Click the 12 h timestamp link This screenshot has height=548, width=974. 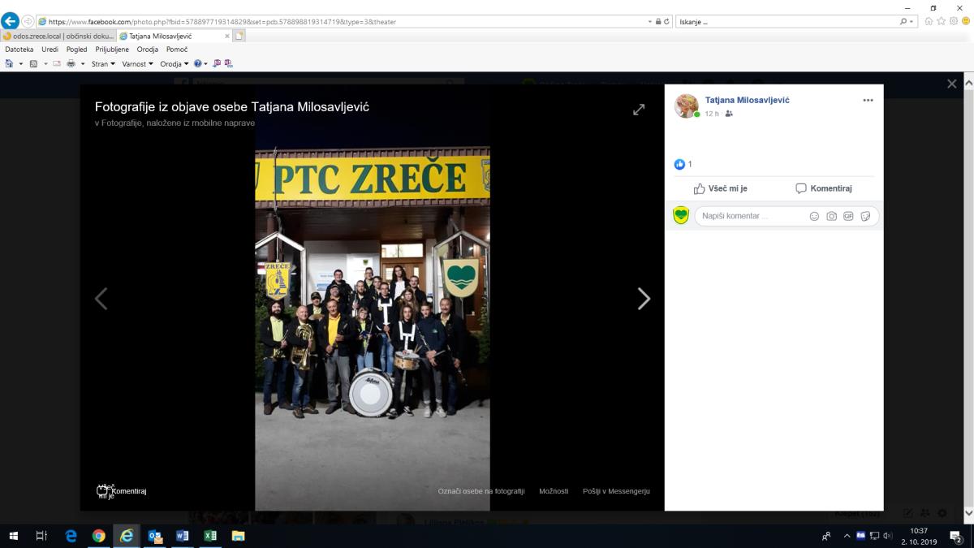click(711, 114)
